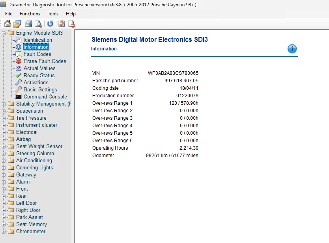The width and height of the screenshot is (329, 243).
Task: Click the Odometer reading 99261 km
Action: click(x=157, y=156)
